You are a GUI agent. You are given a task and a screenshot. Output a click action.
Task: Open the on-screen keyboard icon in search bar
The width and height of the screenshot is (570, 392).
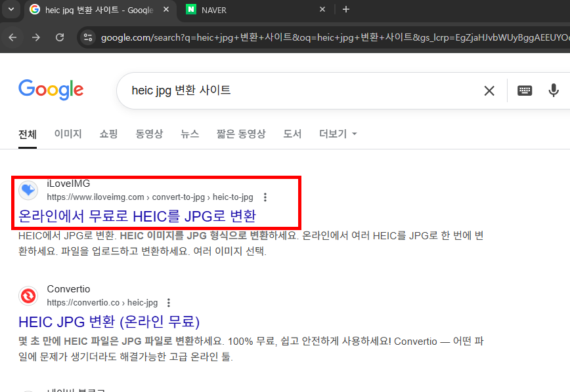[524, 90]
